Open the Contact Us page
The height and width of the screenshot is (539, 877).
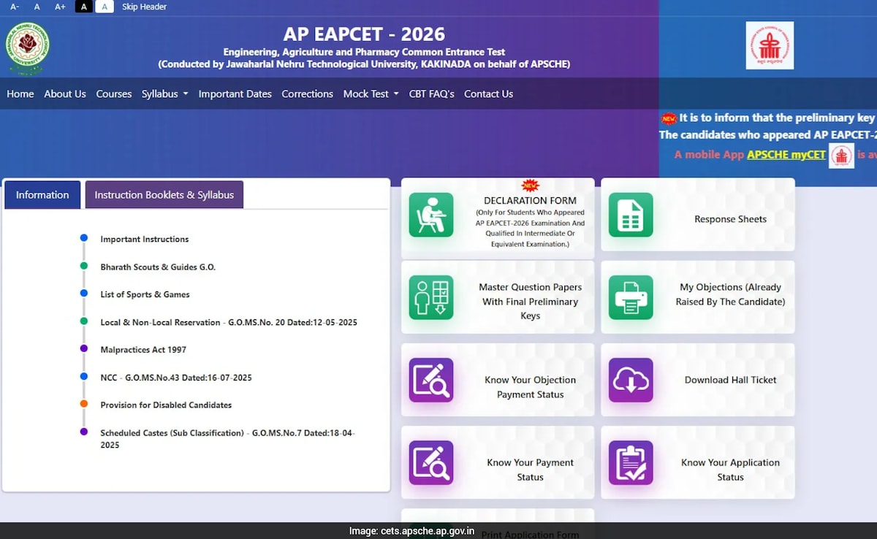click(x=488, y=93)
